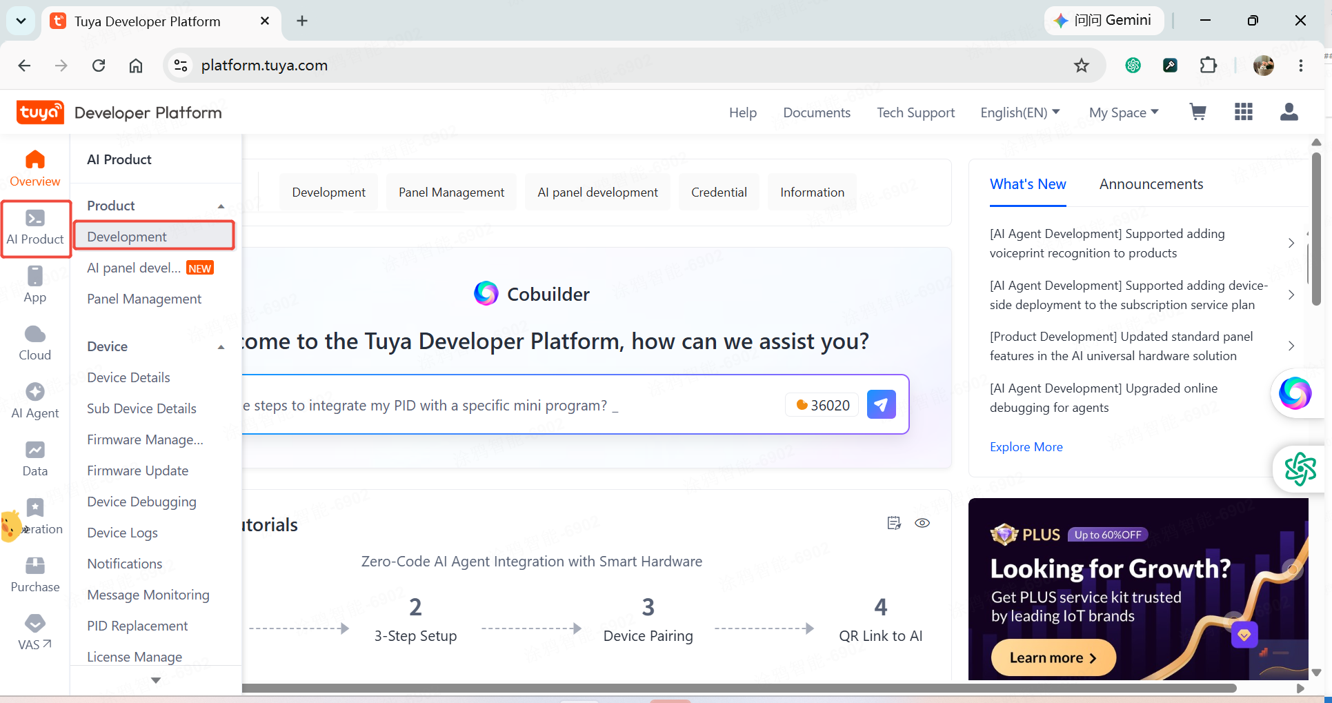1332x703 pixels.
Task: Open the floating Cobuilder assistant bubble
Action: pos(1295,393)
